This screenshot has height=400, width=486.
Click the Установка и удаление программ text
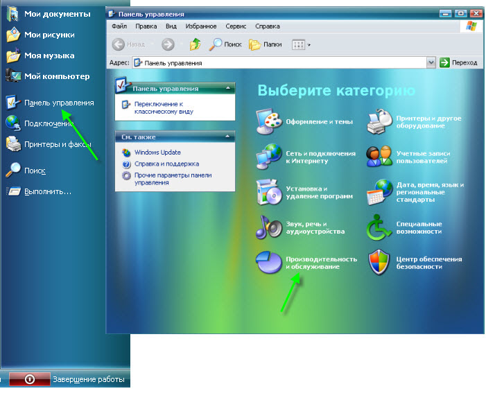click(x=319, y=193)
